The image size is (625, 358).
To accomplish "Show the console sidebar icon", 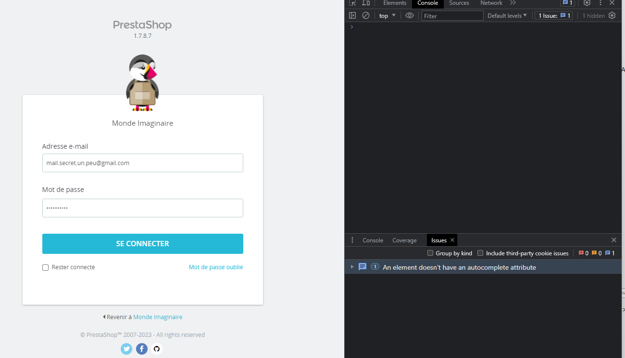I will tap(352, 15).
